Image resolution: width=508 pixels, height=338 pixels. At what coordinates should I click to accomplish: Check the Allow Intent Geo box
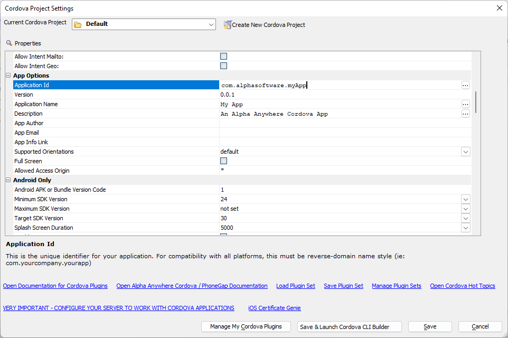(223, 66)
